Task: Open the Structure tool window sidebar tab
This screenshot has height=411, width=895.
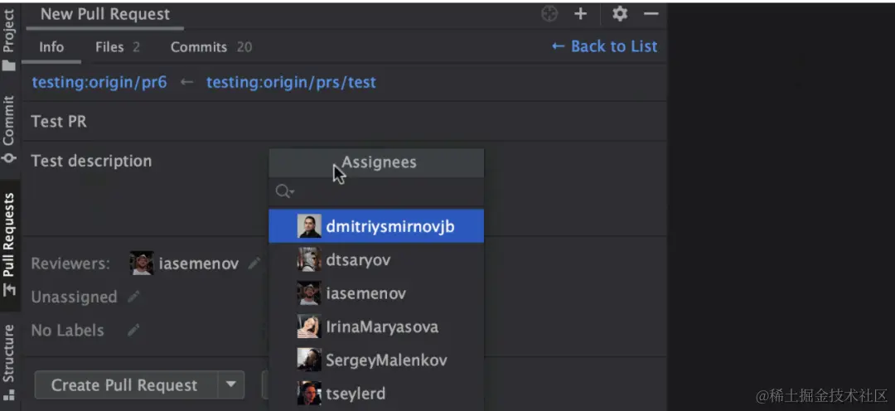Action: coord(9,362)
